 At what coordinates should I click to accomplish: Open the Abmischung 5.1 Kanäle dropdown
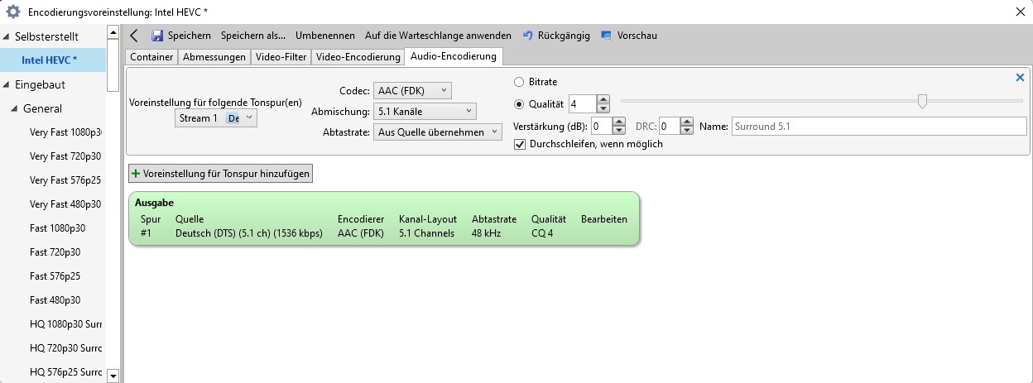click(425, 111)
